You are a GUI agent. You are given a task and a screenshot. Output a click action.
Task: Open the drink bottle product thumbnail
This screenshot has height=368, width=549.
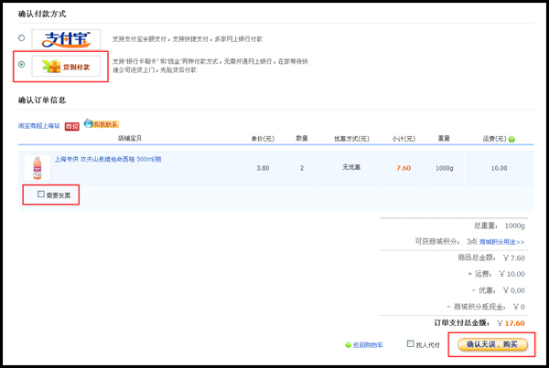38,168
